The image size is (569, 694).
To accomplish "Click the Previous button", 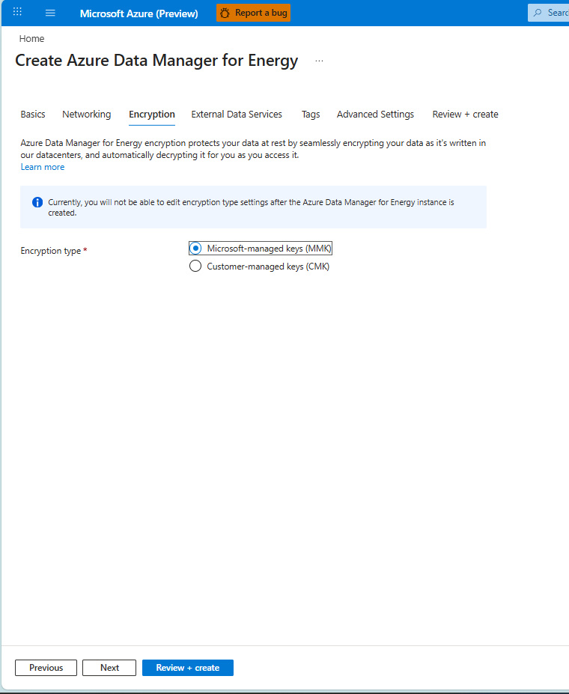I will [46, 668].
